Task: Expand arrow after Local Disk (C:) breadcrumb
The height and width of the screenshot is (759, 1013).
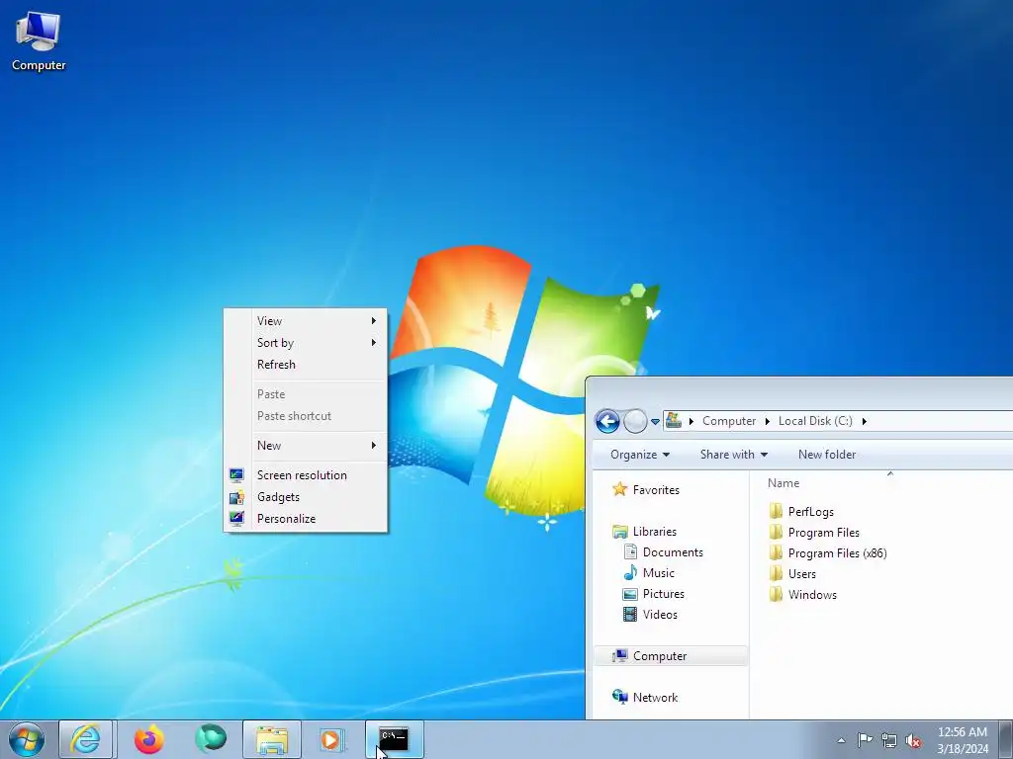Action: click(x=865, y=421)
